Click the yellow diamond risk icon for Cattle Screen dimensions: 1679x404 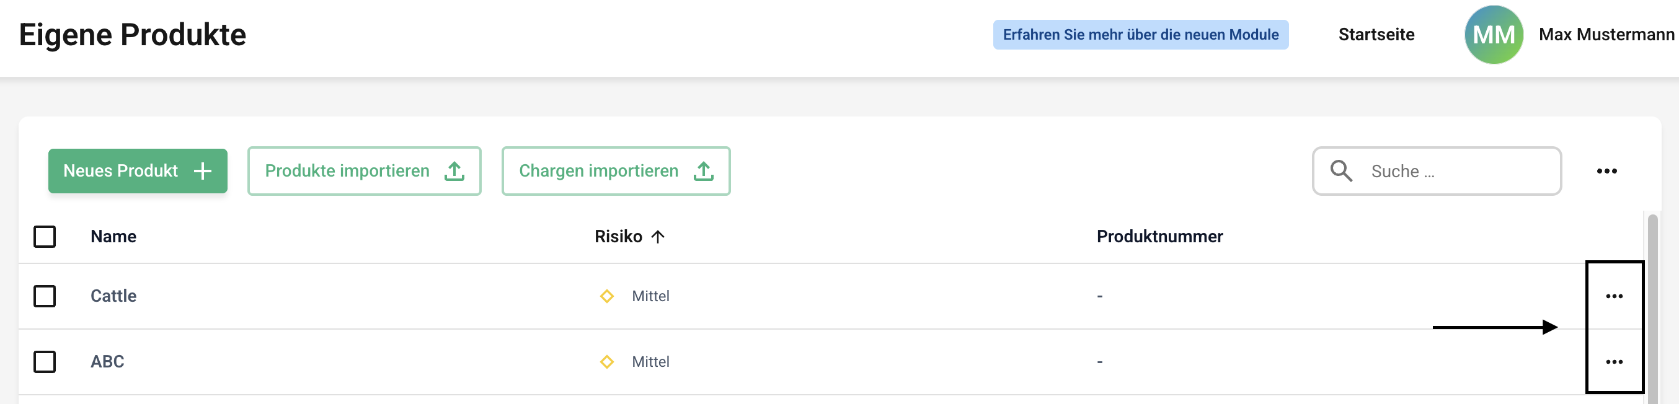click(x=607, y=296)
